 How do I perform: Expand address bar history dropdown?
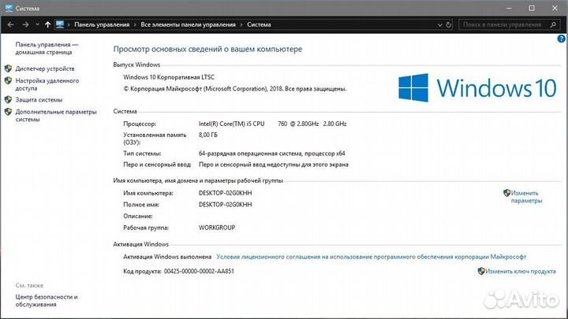point(439,25)
